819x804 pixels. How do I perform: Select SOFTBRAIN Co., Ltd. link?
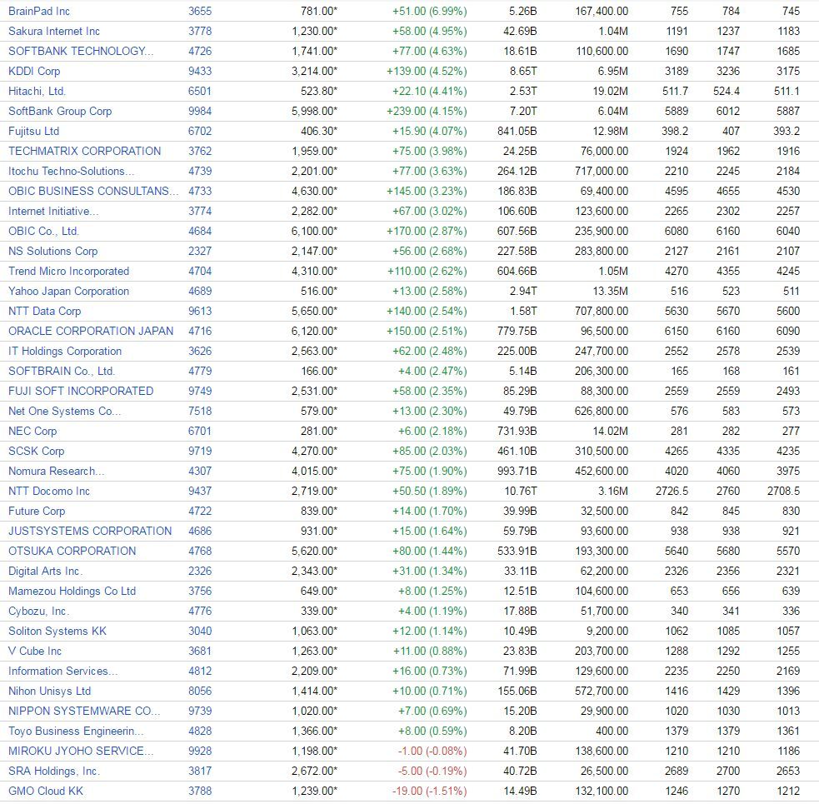click(62, 371)
